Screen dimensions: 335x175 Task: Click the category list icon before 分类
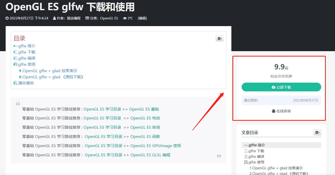87,18
